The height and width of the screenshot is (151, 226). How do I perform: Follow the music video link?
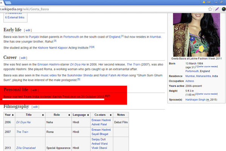(49, 75)
